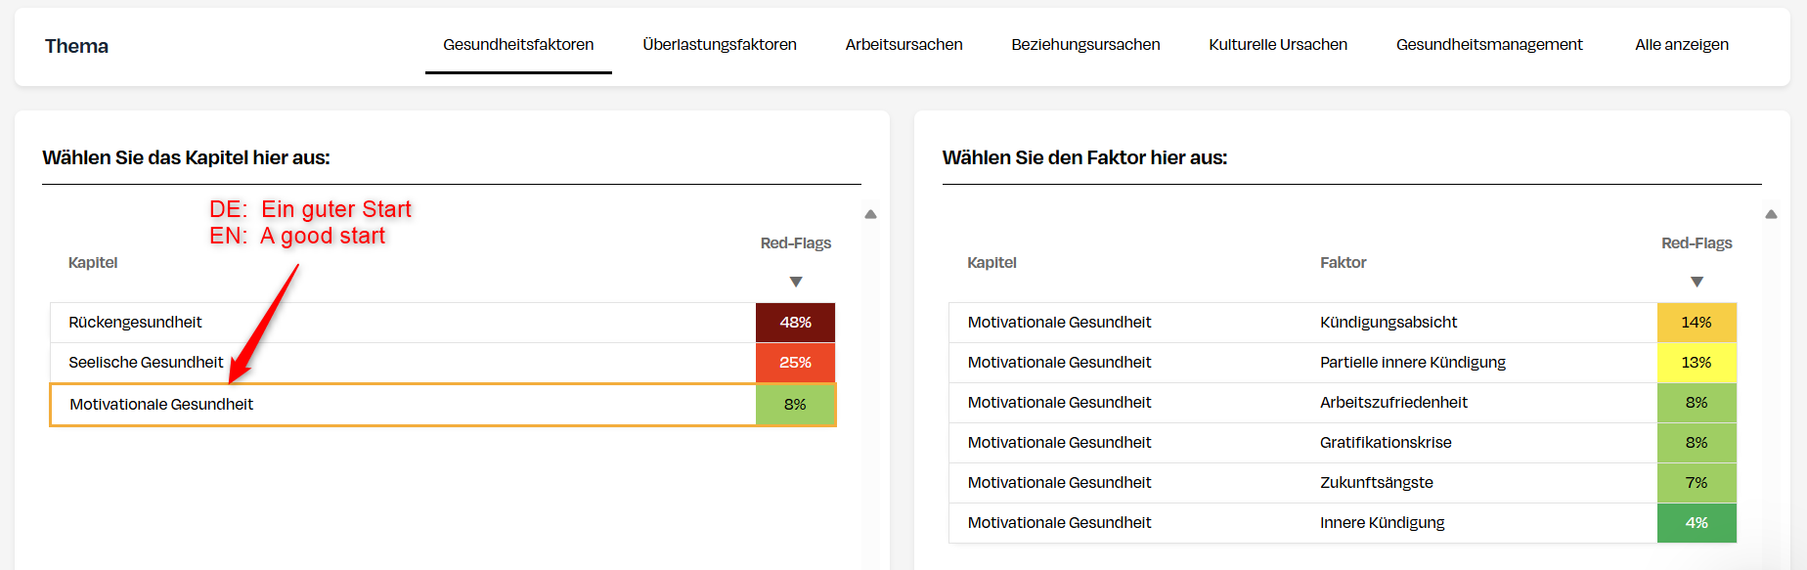Open the Arbeitsursachen tab
Image resolution: width=1807 pixels, height=570 pixels.
click(x=903, y=45)
